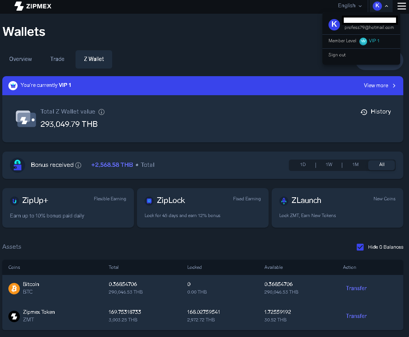This screenshot has height=337, width=409.
Task: Click the Coins column header
Action: click(x=14, y=267)
